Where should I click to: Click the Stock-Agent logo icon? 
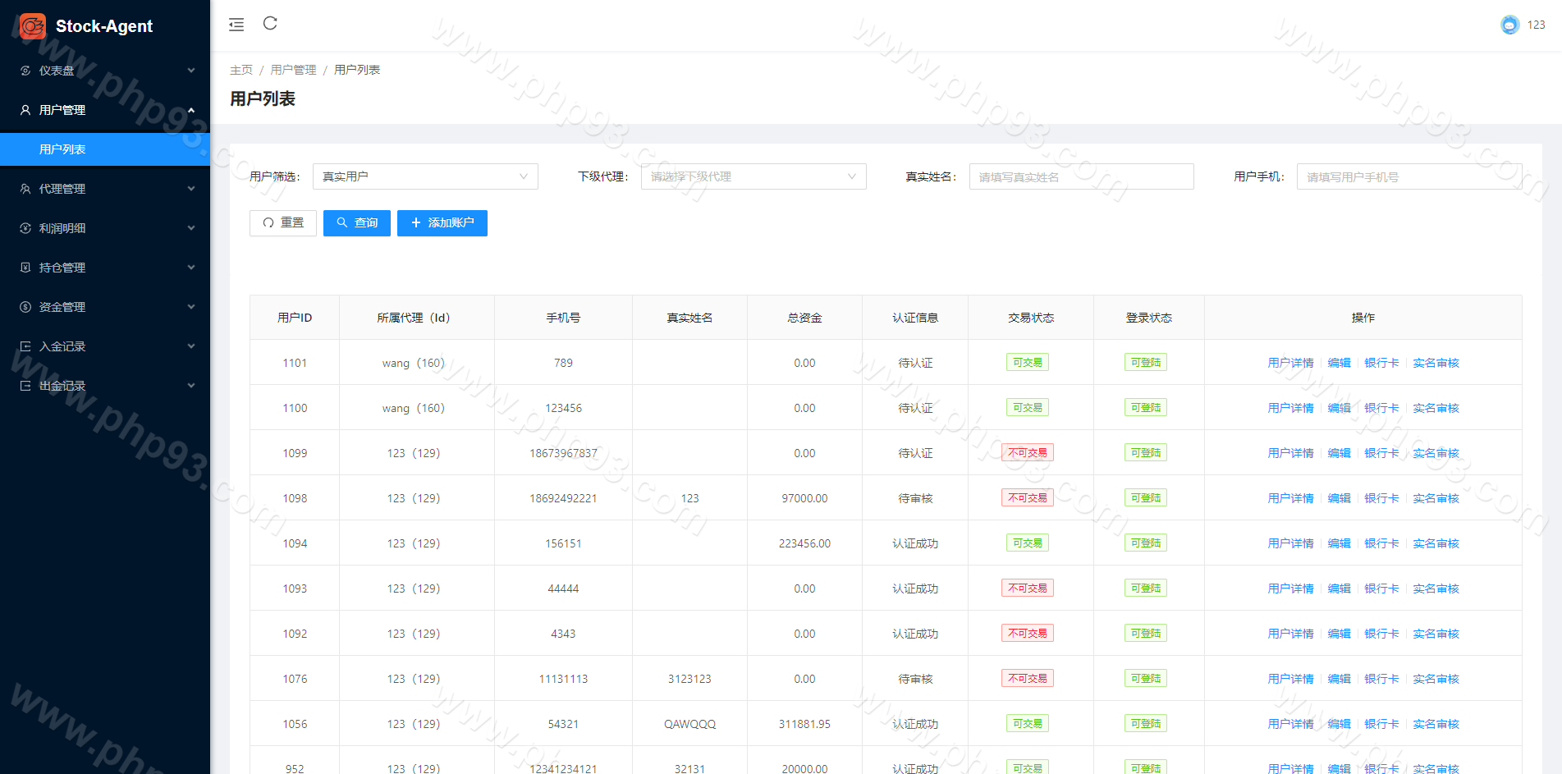tap(33, 26)
